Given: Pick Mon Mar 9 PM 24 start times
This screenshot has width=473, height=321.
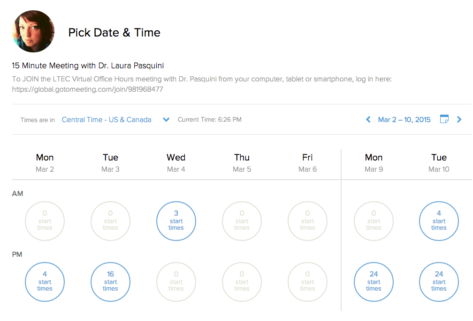Looking at the screenshot, I should pyautogui.click(x=374, y=282).
